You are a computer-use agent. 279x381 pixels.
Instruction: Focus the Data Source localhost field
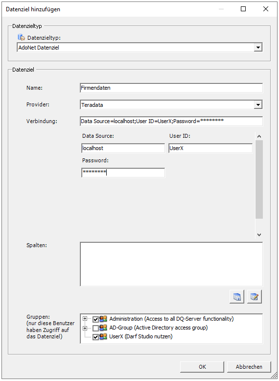click(x=123, y=148)
